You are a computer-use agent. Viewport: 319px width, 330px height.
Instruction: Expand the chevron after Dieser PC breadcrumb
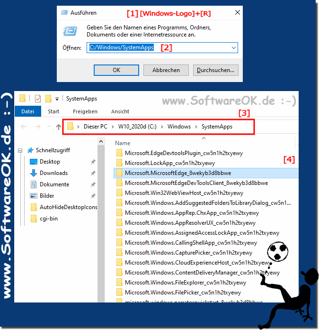pyautogui.click(x=113, y=127)
